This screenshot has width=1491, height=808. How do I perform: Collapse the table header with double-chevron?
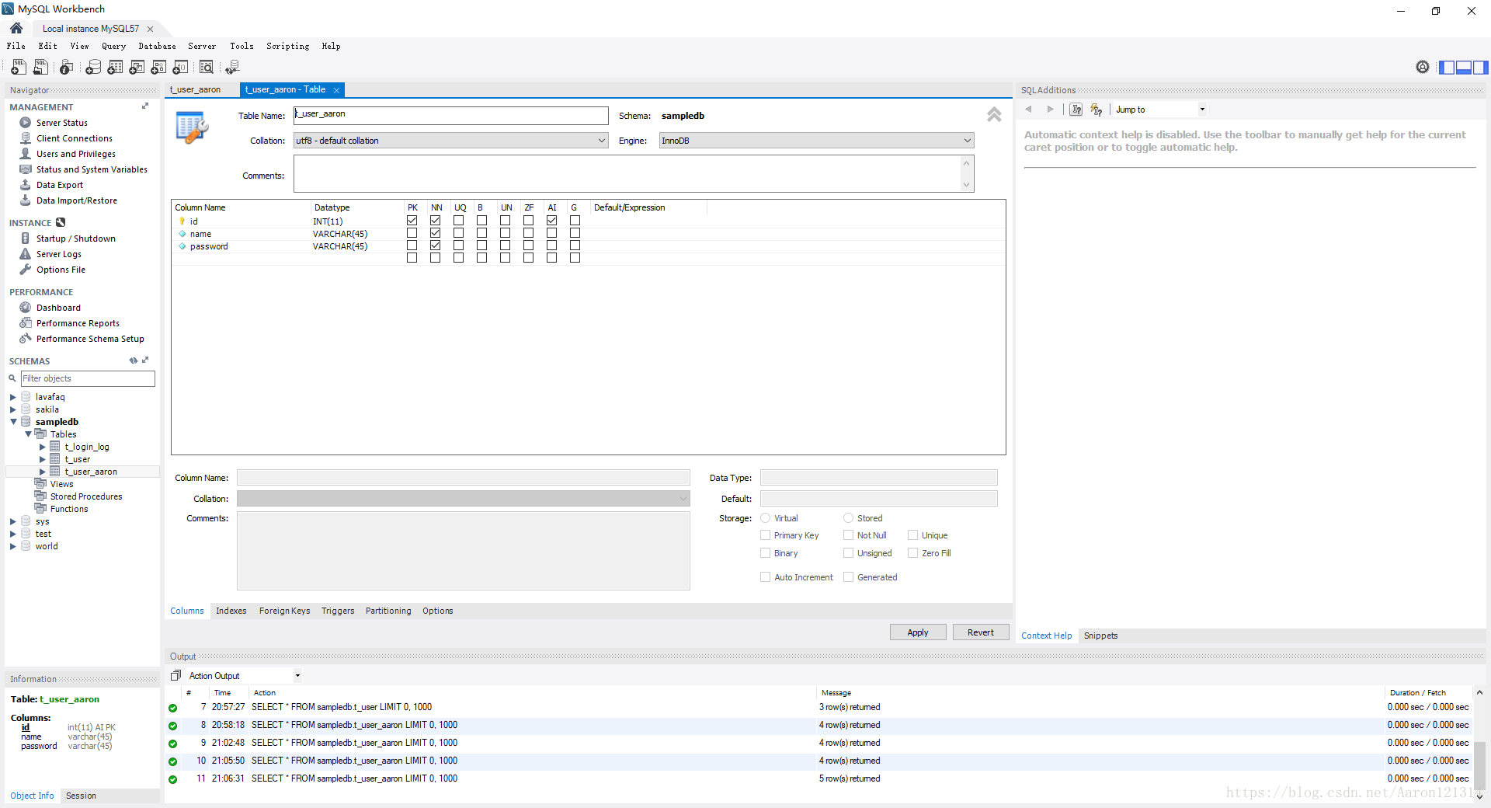[994, 115]
